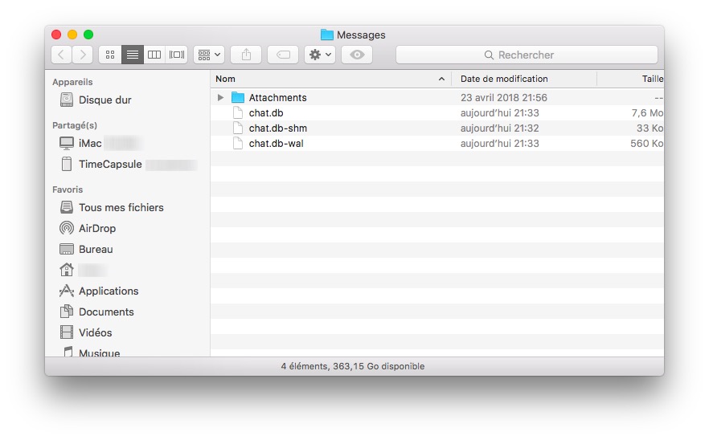
Task: Select the list view toggle
Action: (x=133, y=55)
